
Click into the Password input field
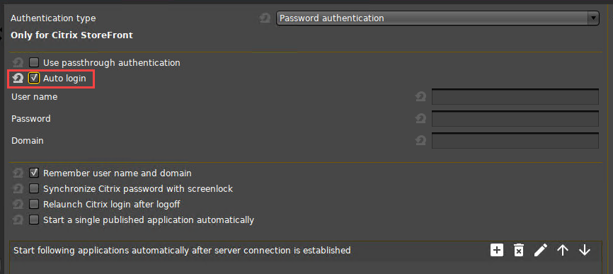515,118
